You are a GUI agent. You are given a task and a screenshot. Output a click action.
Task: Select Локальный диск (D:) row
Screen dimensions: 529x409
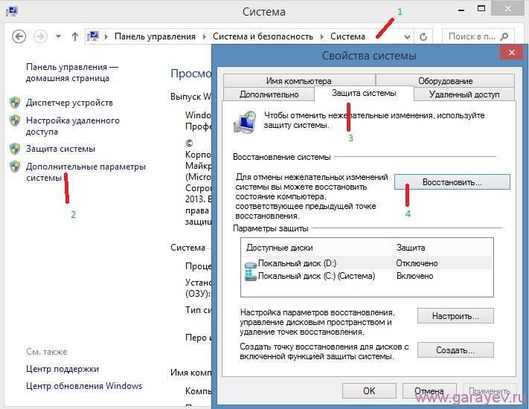tap(367, 263)
